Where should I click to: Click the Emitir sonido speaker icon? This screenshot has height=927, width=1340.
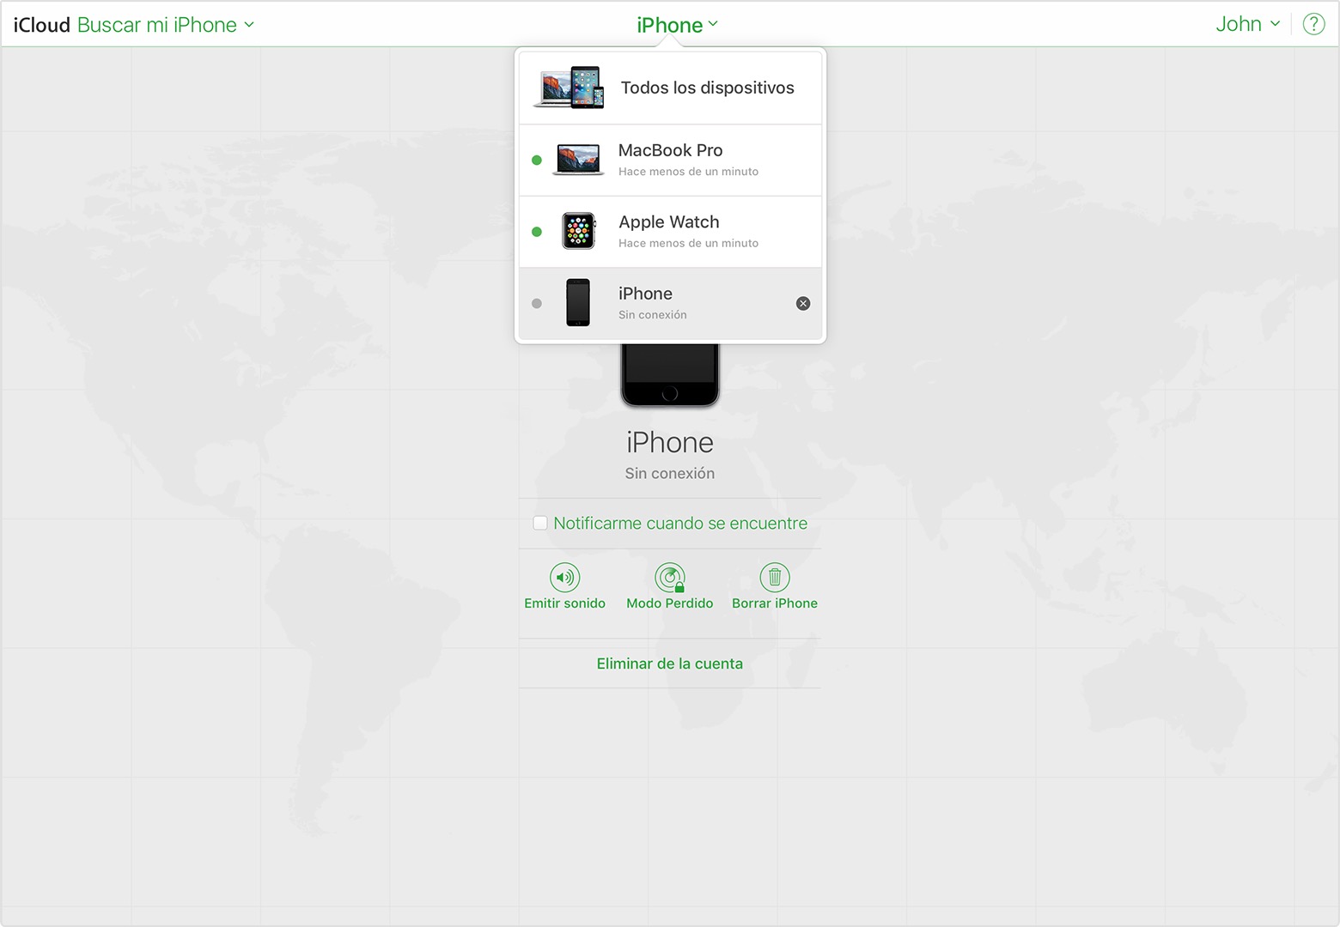pos(564,577)
